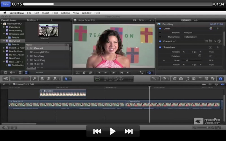Click the viewer transform tool icon
The width and height of the screenshot is (226, 141).
[x=77, y=73]
